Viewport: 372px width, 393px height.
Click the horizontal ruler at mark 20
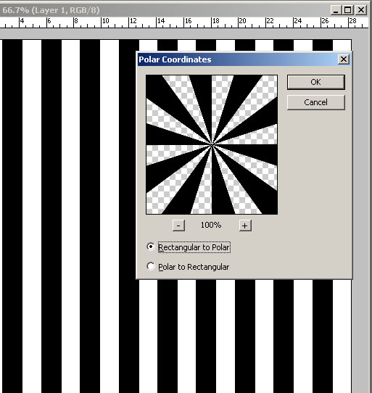(x=239, y=22)
